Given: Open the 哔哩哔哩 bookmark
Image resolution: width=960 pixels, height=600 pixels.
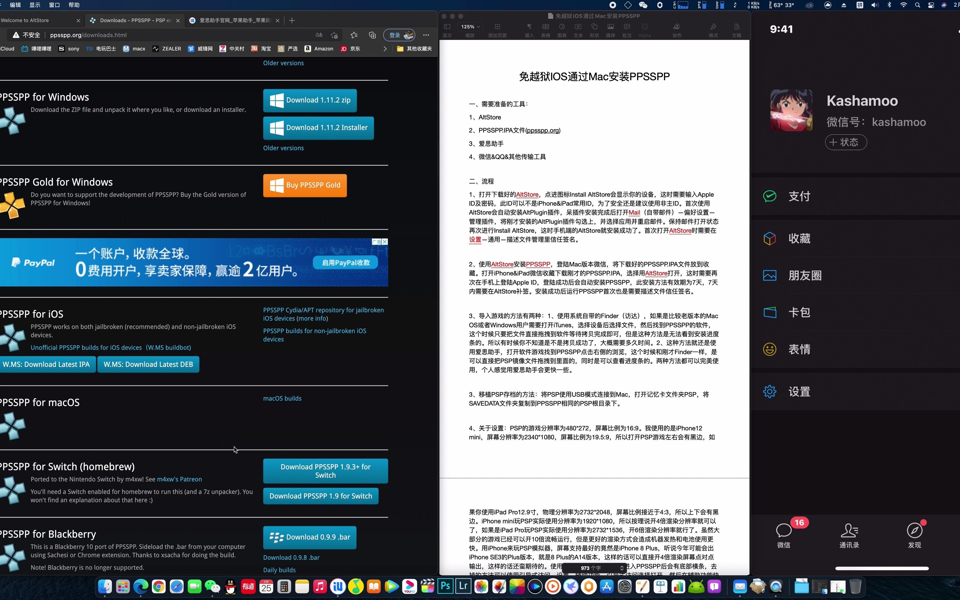Looking at the screenshot, I should (36, 49).
